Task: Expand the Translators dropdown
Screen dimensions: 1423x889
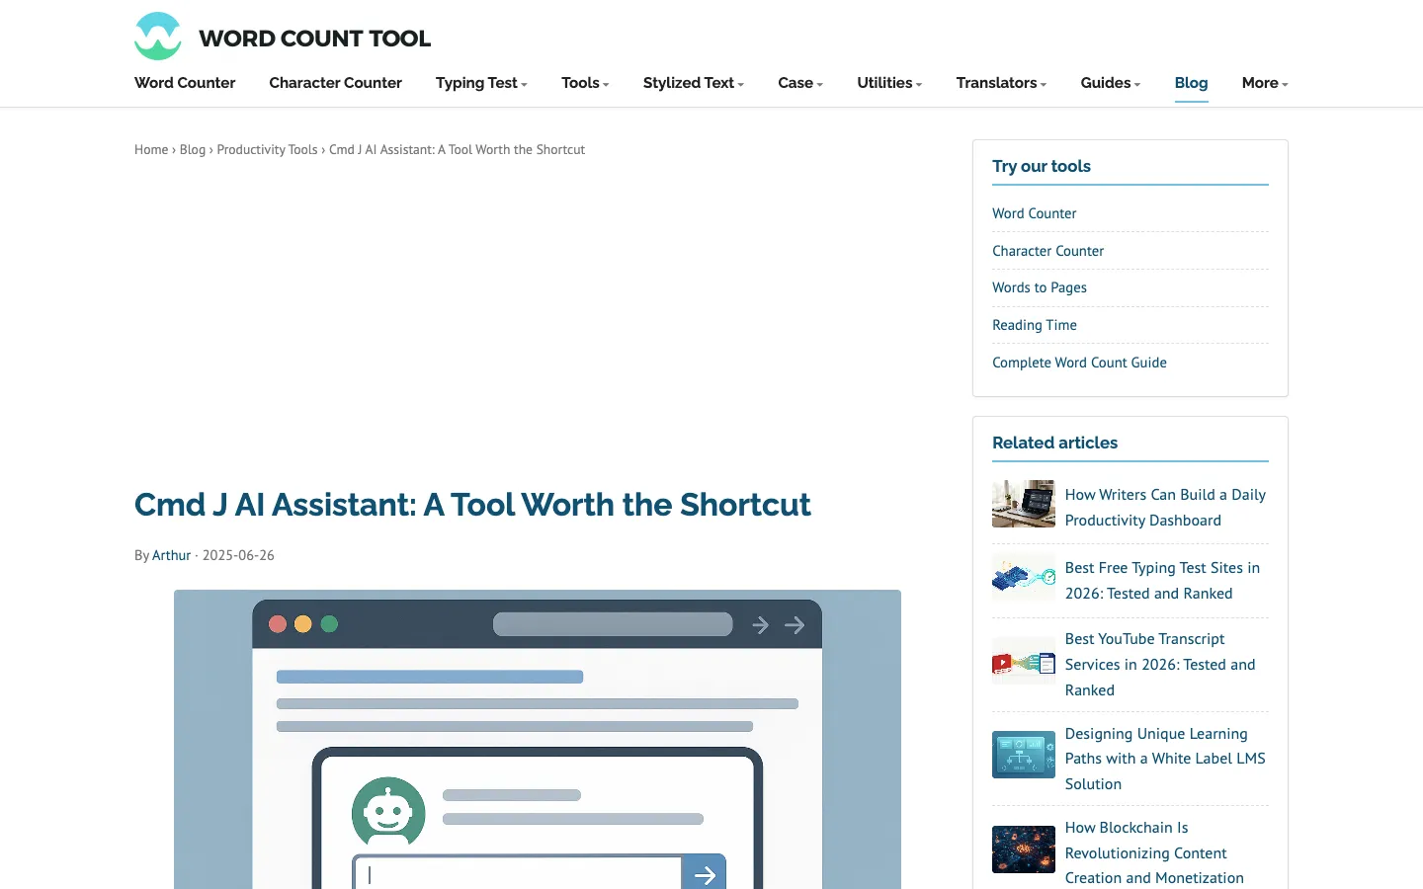Action: pyautogui.click(x=1001, y=83)
